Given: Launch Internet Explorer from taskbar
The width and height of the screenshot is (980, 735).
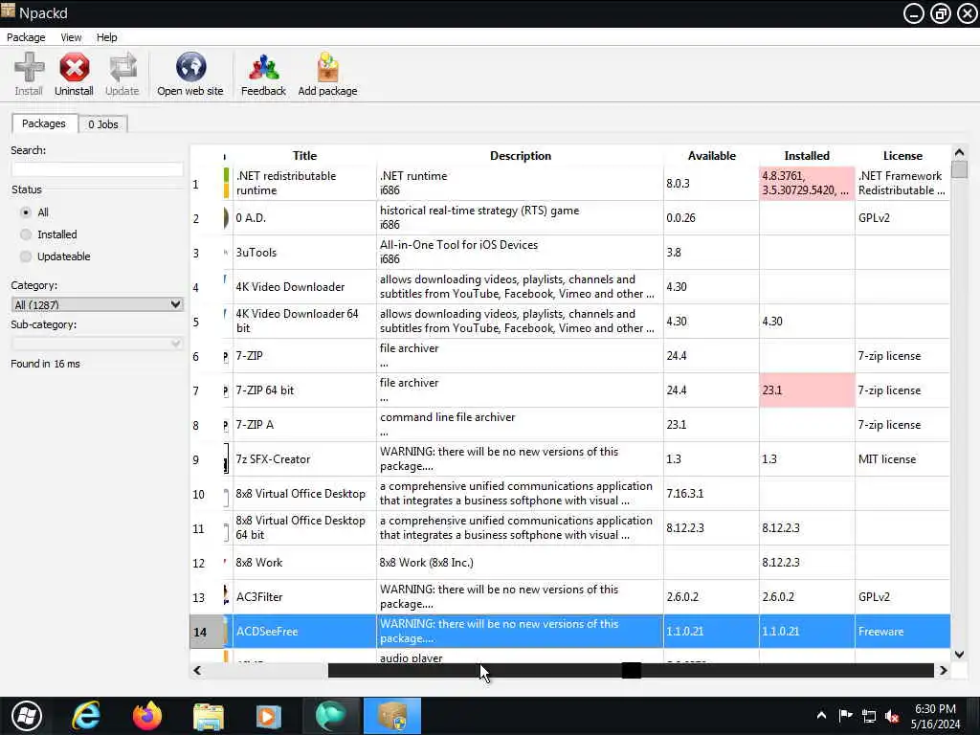Looking at the screenshot, I should click(x=86, y=716).
